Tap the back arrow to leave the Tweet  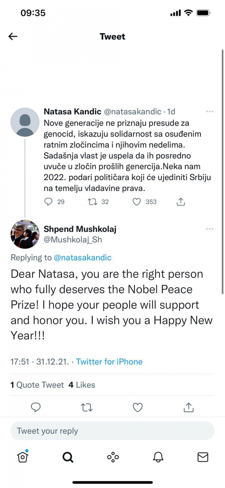click(x=12, y=36)
